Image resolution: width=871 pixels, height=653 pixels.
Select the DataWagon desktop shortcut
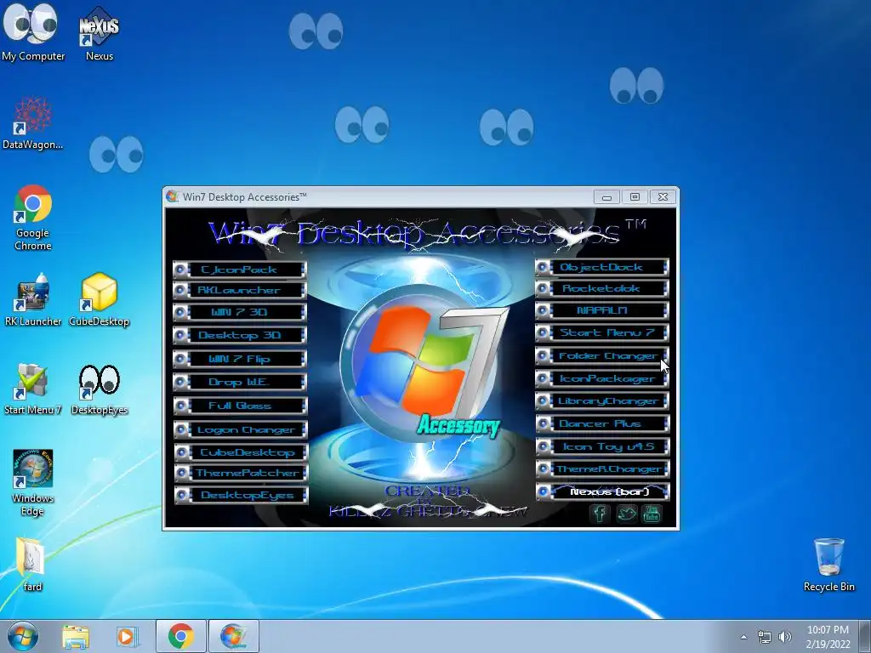[33, 123]
